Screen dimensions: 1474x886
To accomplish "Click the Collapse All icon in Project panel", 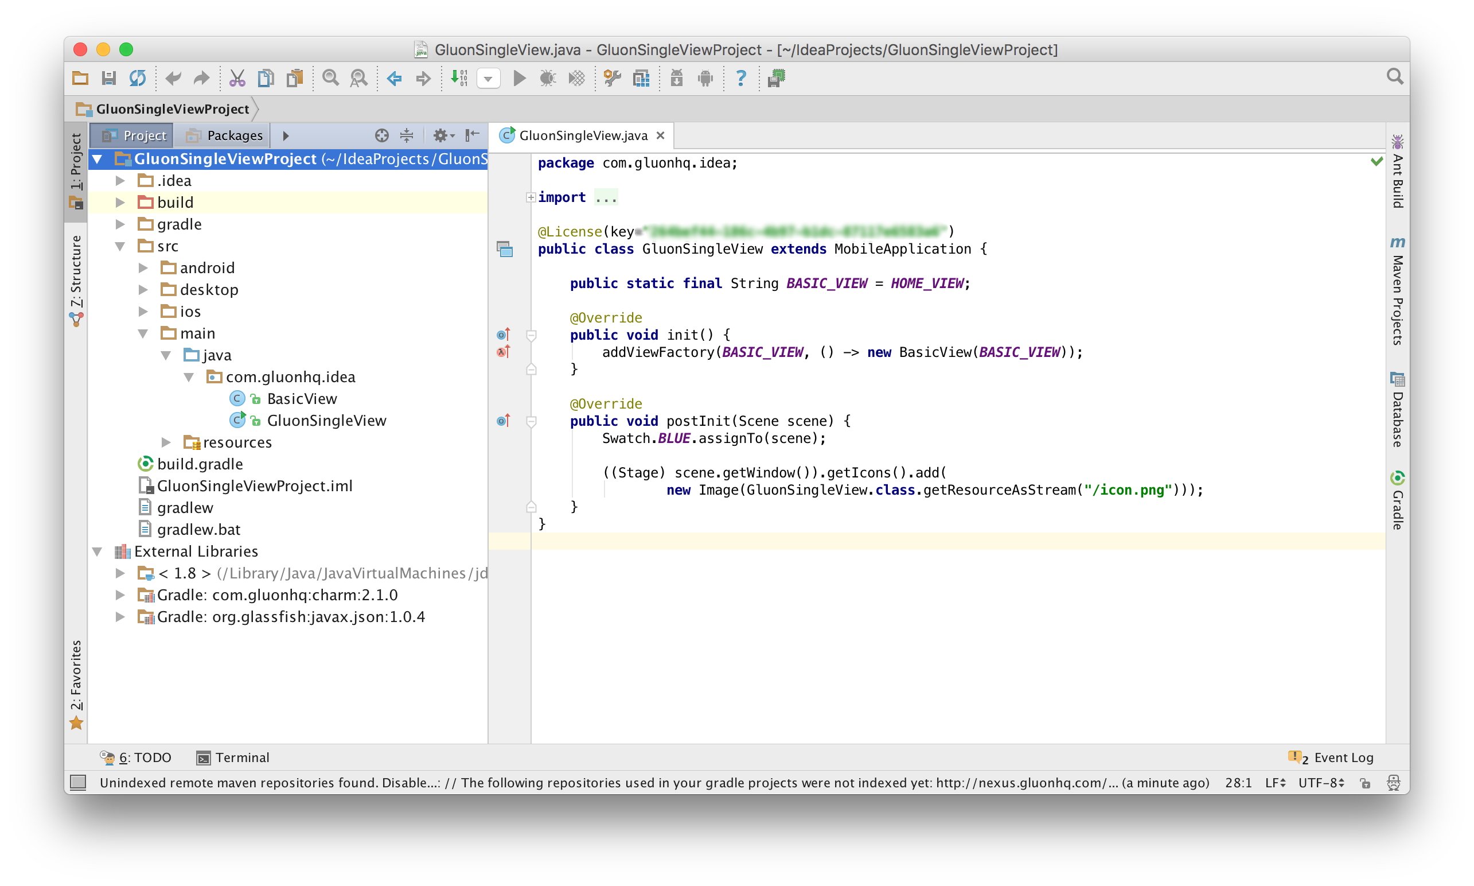I will [407, 135].
